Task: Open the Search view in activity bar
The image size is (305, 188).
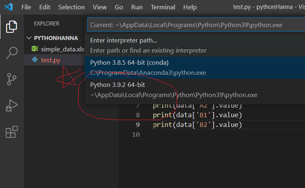Action: 12,53
